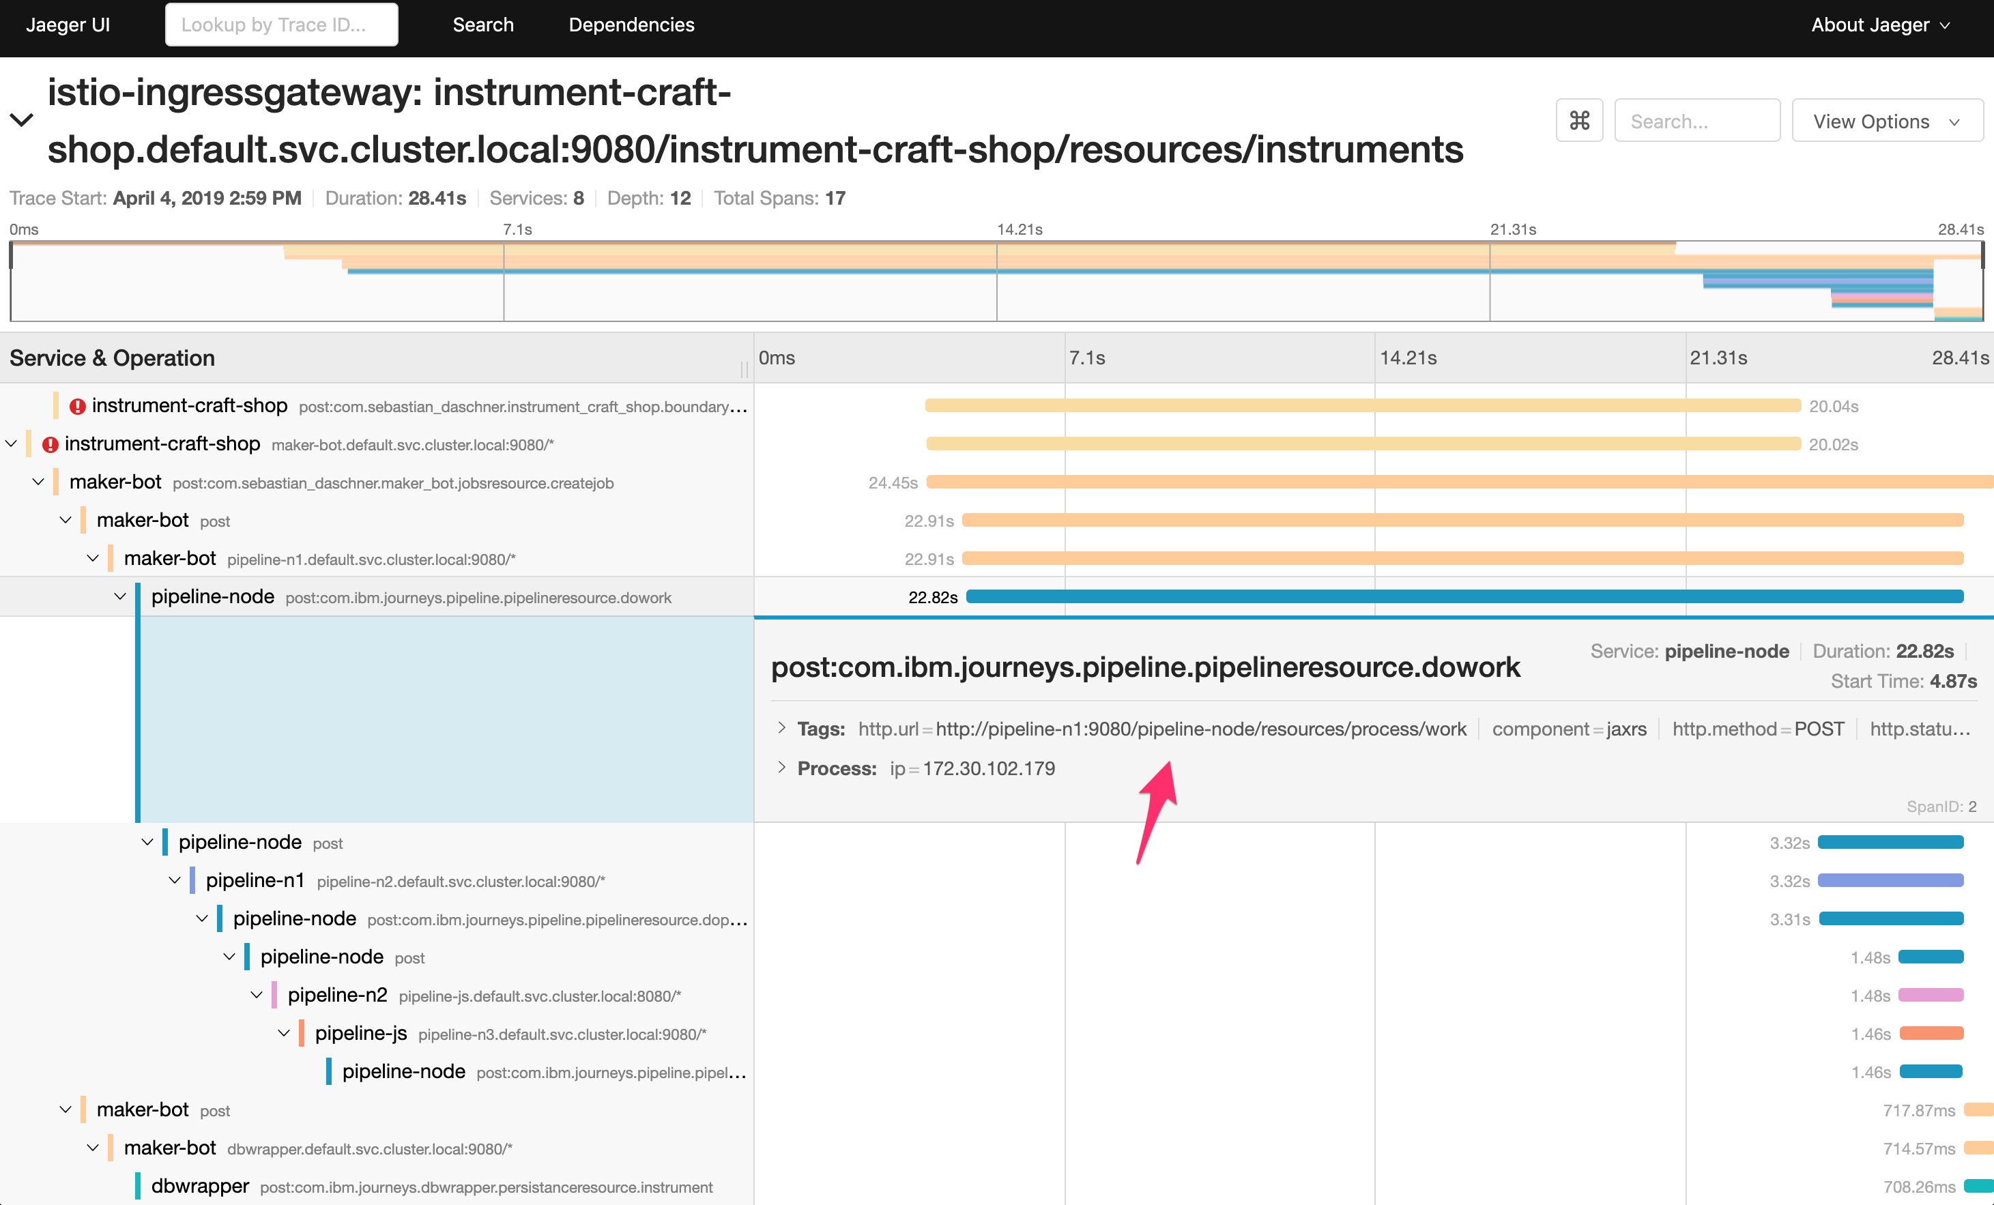
Task: Collapse the pipeline-js span chevron
Action: point(284,1034)
